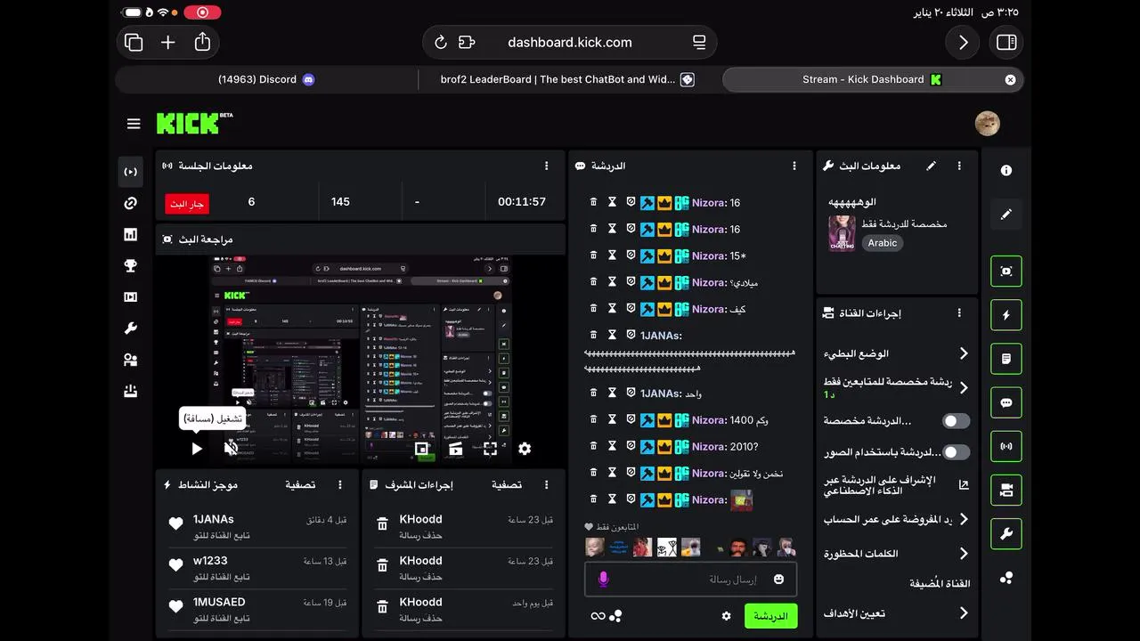Enter fullscreen on the stream preview

490,449
